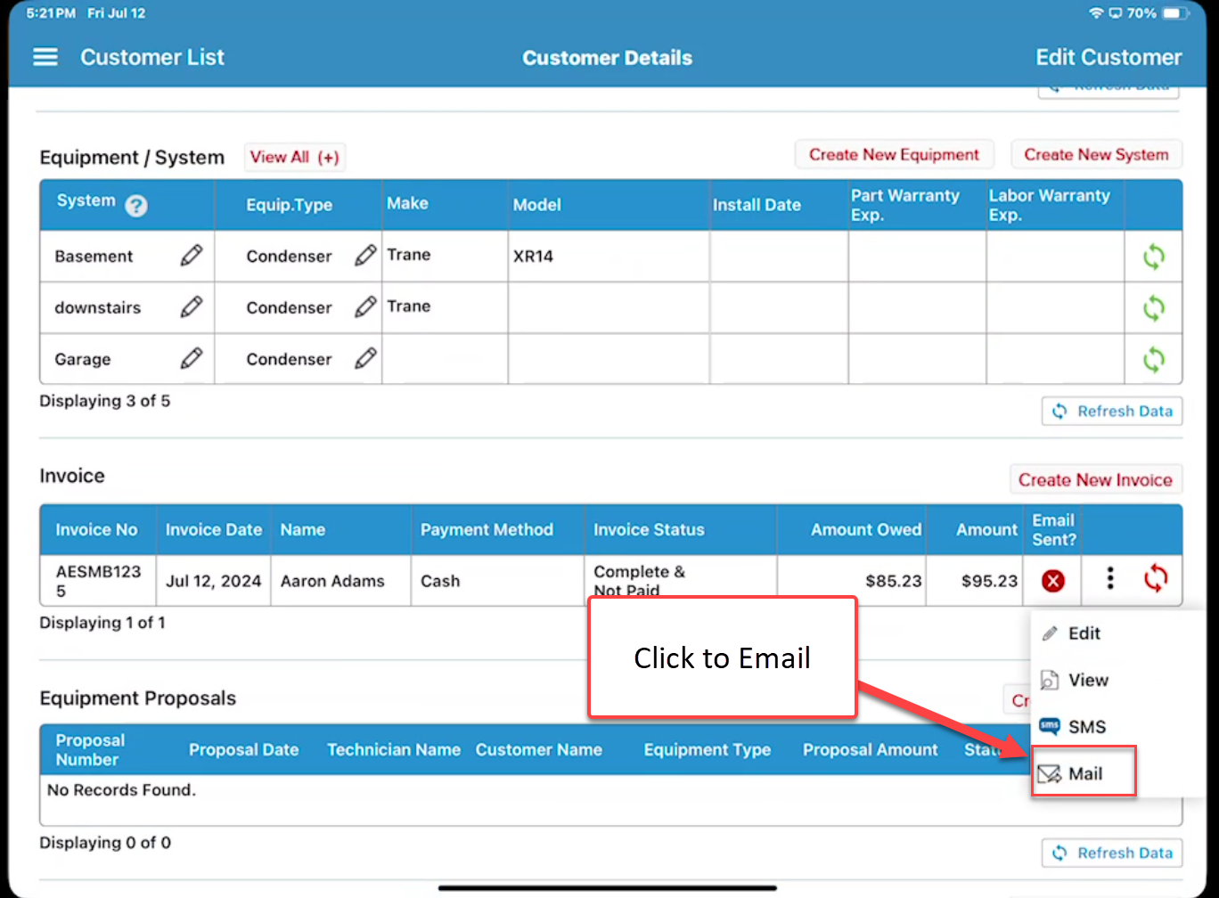Edit the downstairs system pencil icon
This screenshot has width=1219, height=898.
pos(191,307)
